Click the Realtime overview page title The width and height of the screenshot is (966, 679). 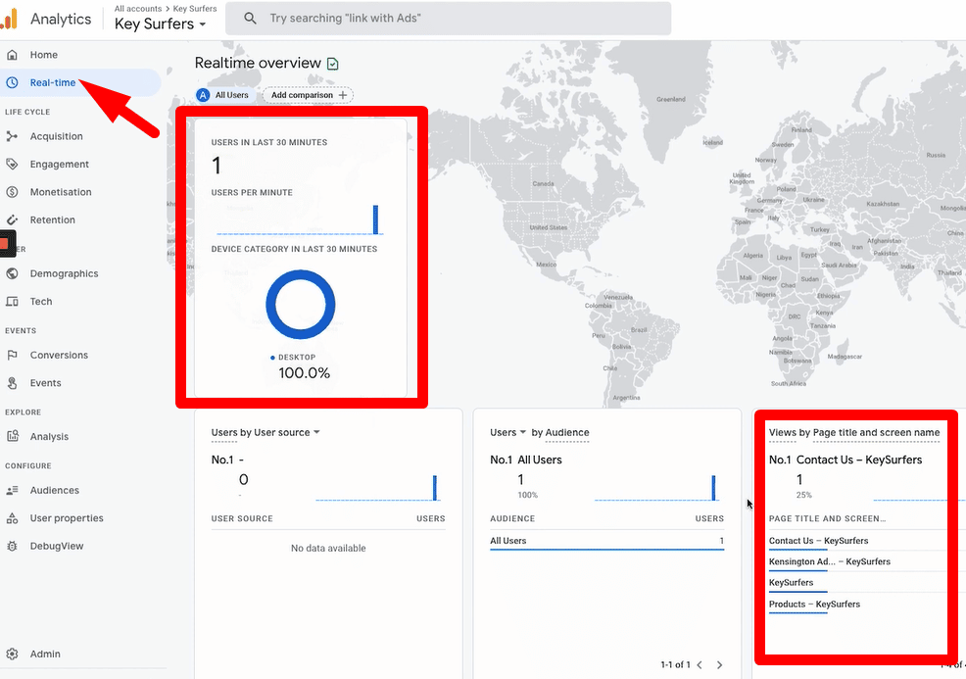tap(258, 63)
